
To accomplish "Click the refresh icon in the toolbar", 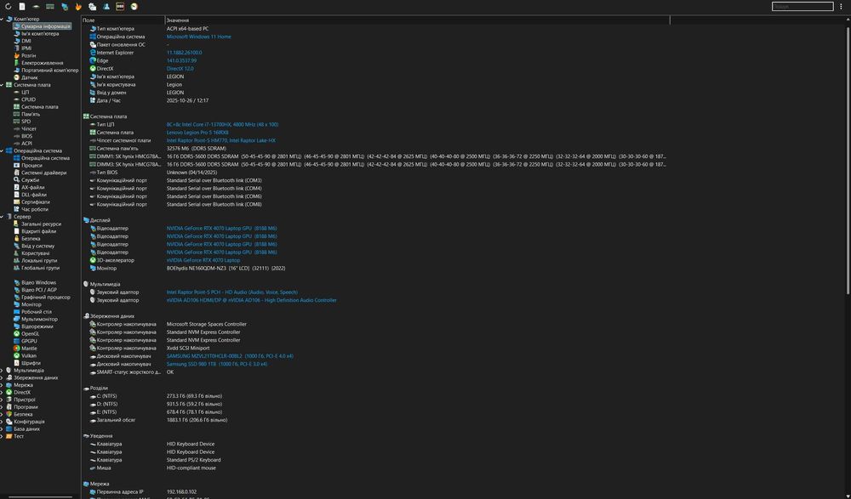I will click(9, 7).
